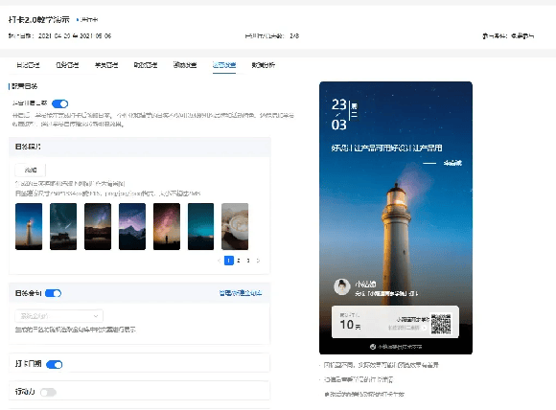Click the QR code in the preview card

click(x=441, y=324)
